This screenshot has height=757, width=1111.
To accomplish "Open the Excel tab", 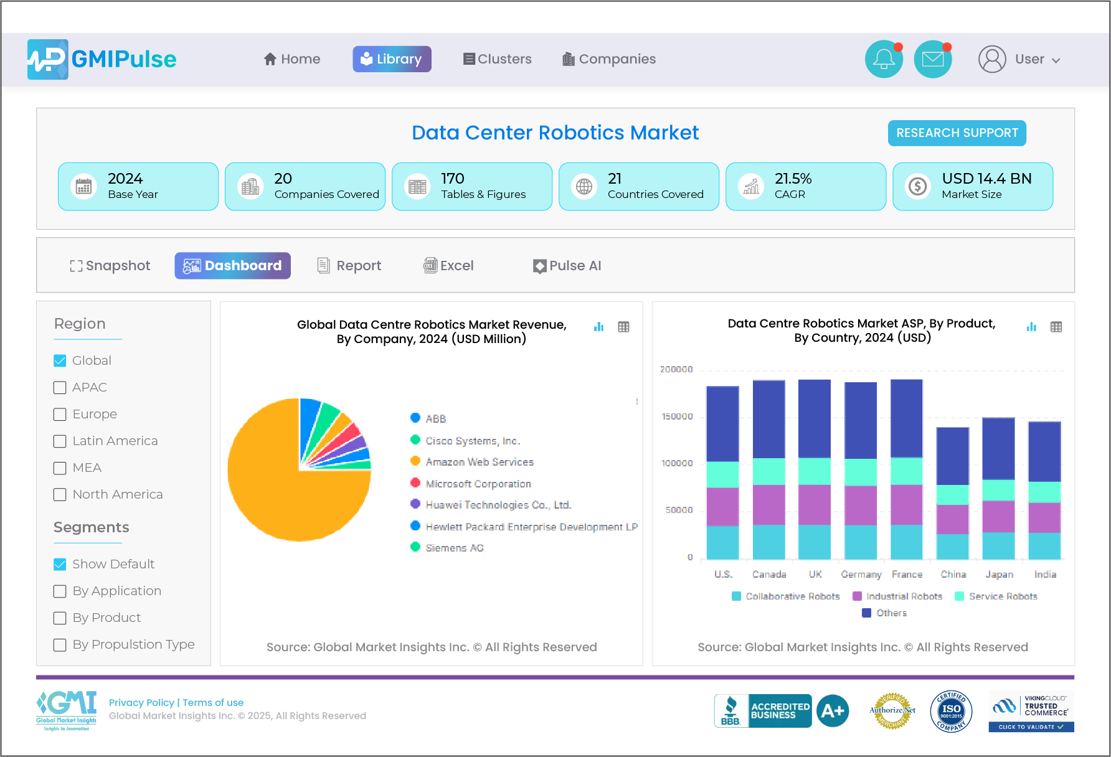I will coord(448,266).
